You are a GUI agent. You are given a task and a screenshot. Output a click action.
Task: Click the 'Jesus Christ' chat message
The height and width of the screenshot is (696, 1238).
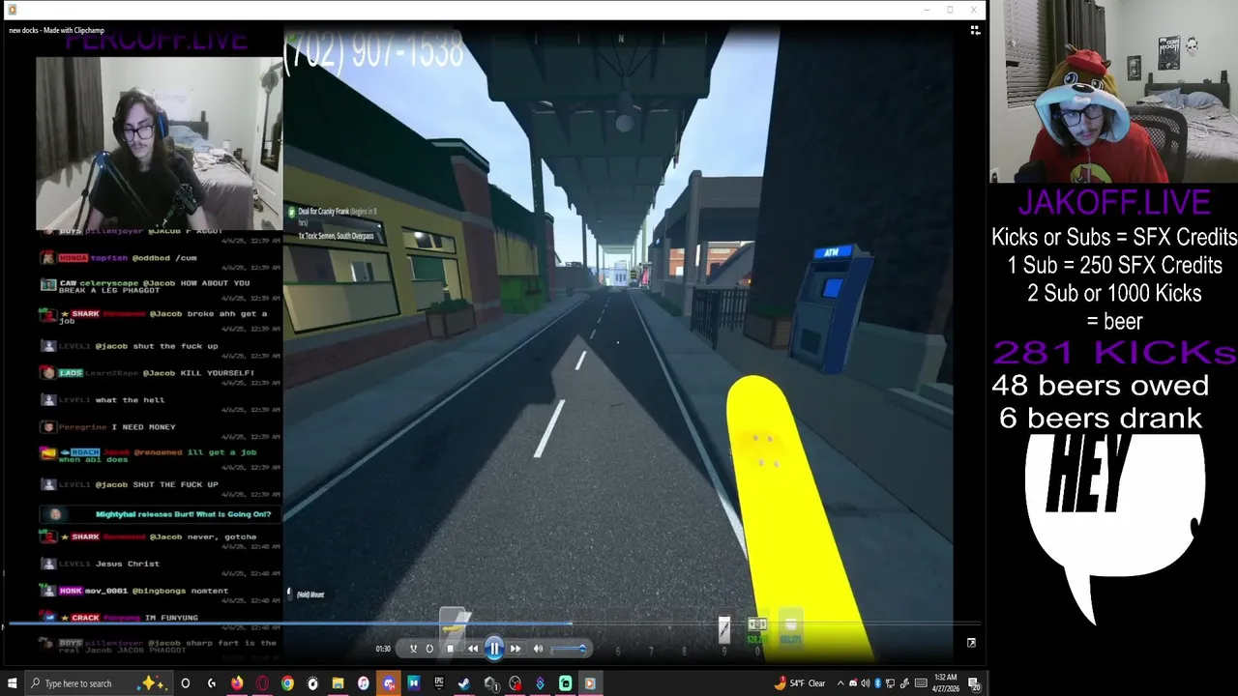(128, 564)
